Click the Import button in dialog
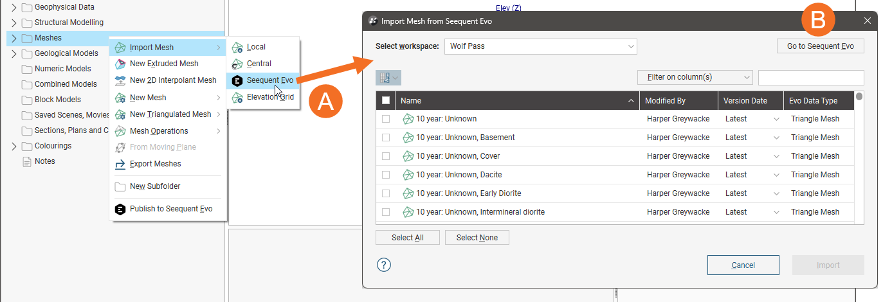The width and height of the screenshot is (883, 302). click(x=828, y=265)
